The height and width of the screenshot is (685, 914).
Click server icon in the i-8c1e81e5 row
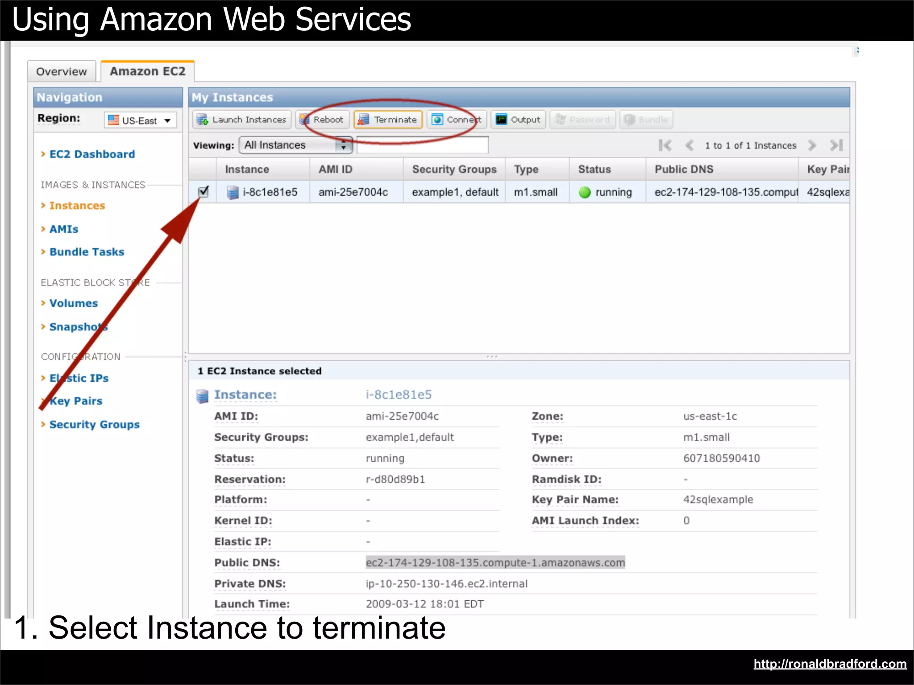[233, 192]
